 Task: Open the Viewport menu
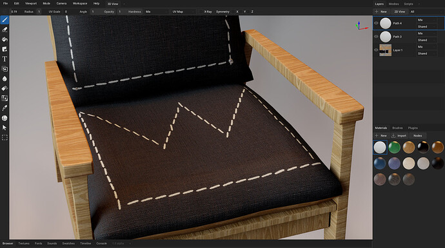(x=31, y=3)
